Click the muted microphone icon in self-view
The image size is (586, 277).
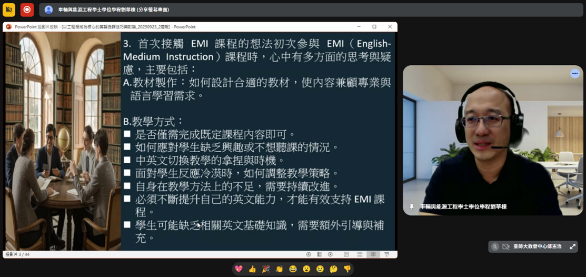(x=495, y=246)
